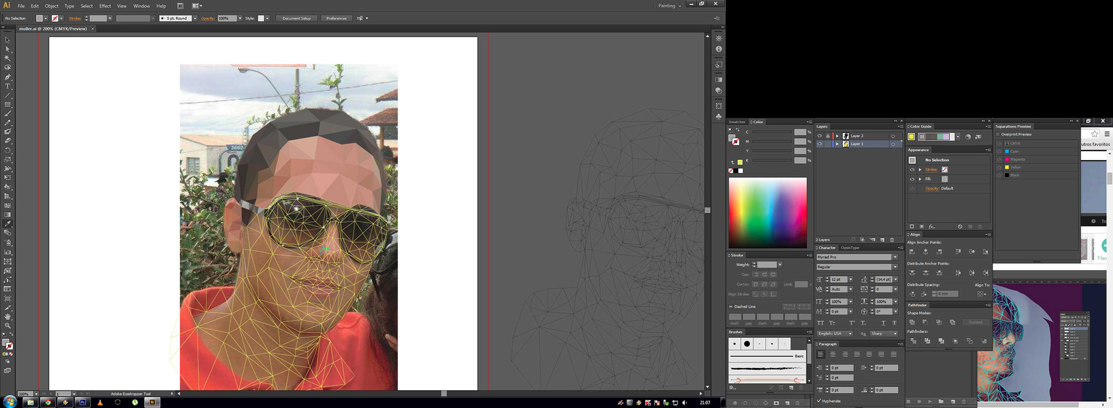Open the Object menu

coord(52,6)
